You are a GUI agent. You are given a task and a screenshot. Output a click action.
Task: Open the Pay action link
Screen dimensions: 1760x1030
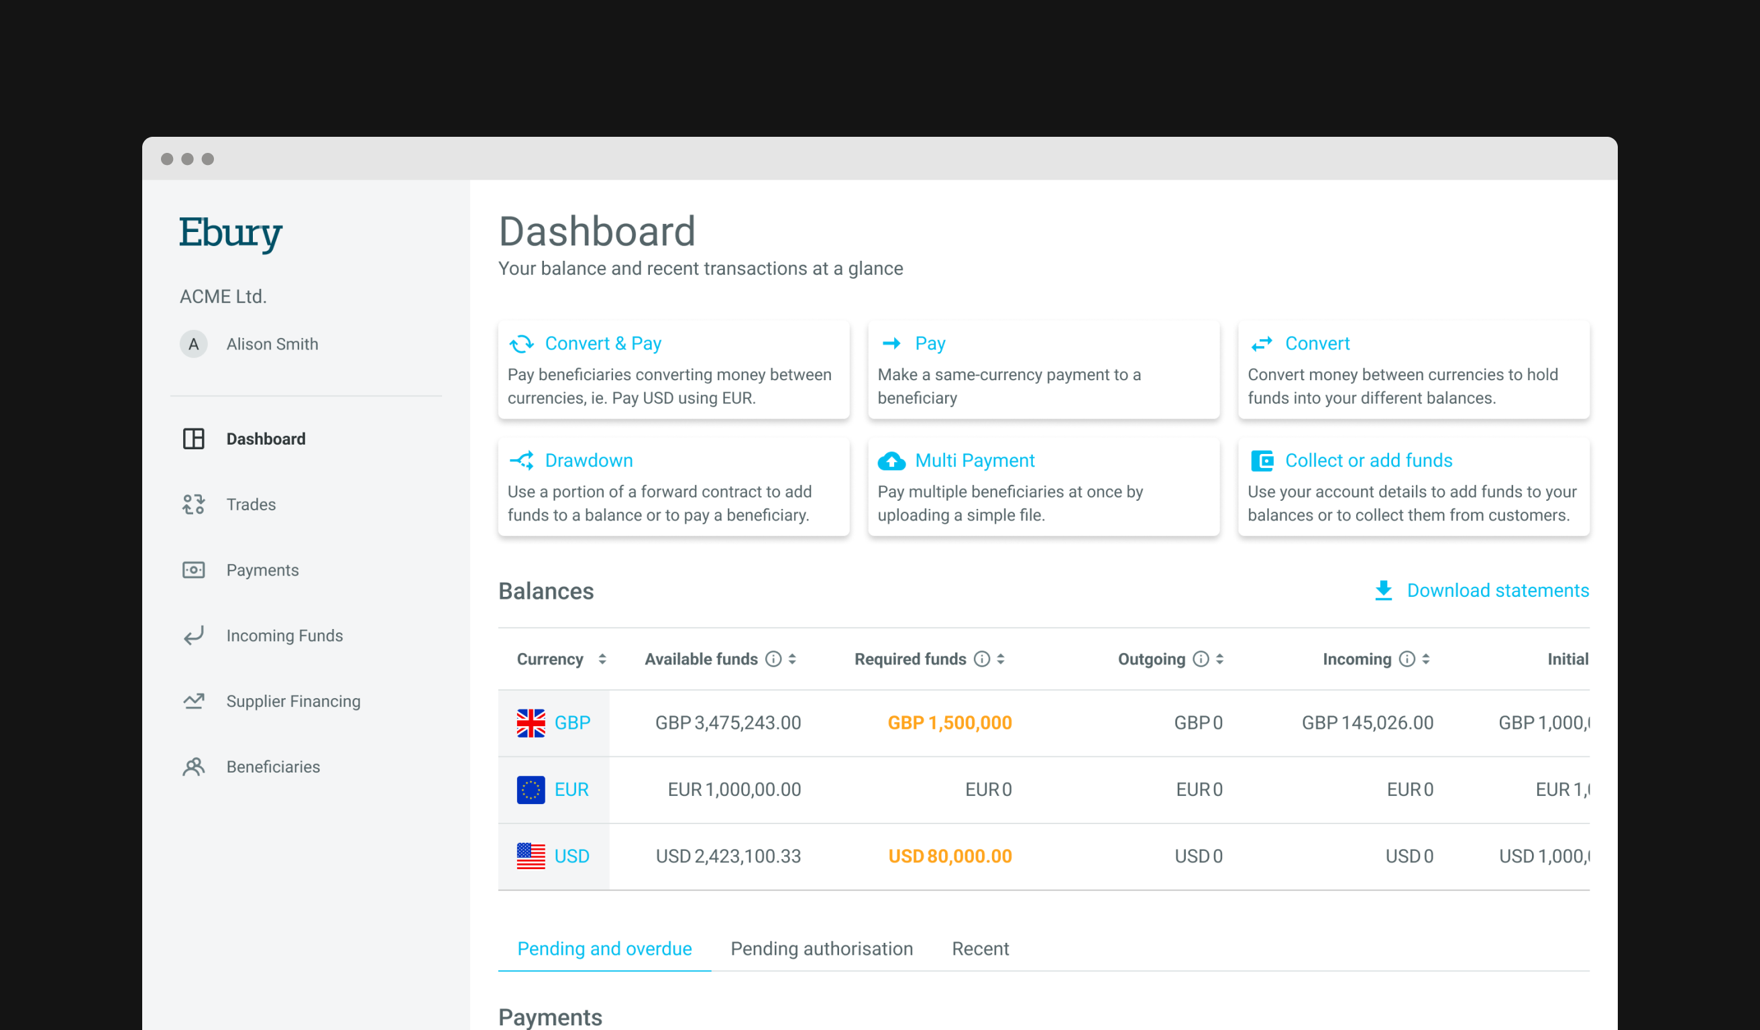coord(930,343)
